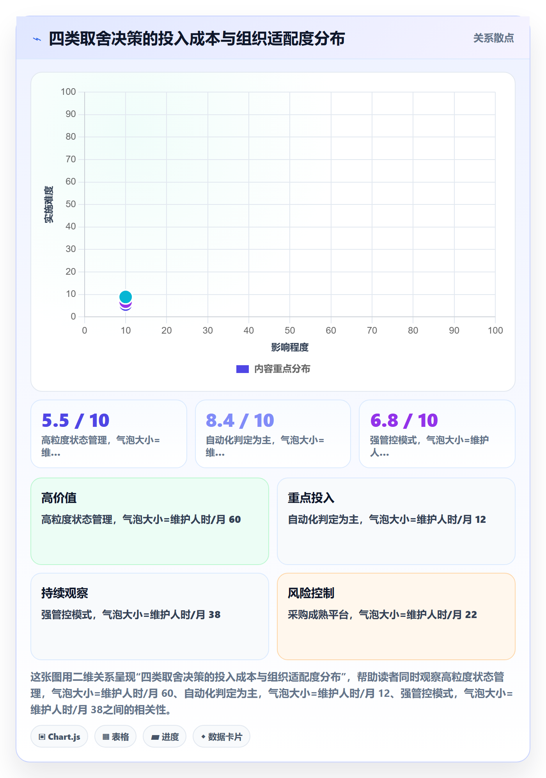Toggle the 内容重点分布 legend swatch
546x778 pixels.
pos(242,369)
